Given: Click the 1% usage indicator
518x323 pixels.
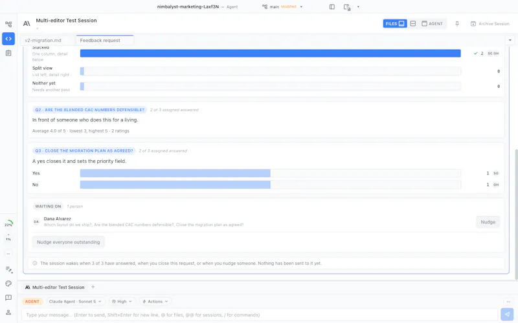Looking at the screenshot, I should [8, 238].
